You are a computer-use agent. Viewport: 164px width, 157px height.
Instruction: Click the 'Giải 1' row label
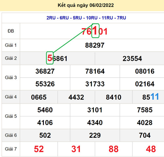click(11, 45)
